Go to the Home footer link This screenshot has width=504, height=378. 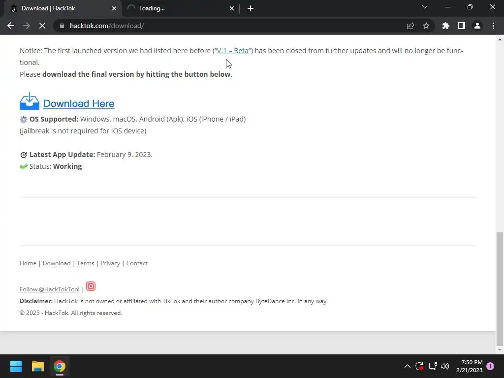point(28,263)
